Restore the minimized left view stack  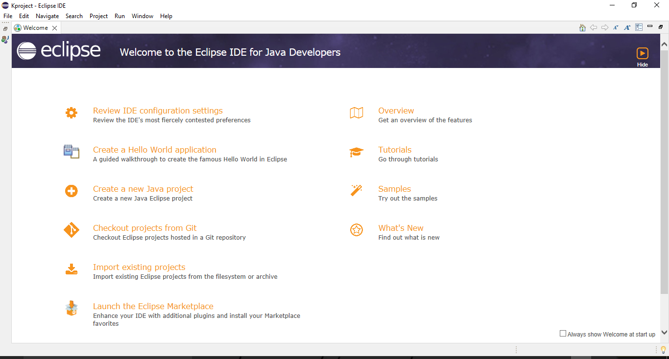click(x=5, y=29)
